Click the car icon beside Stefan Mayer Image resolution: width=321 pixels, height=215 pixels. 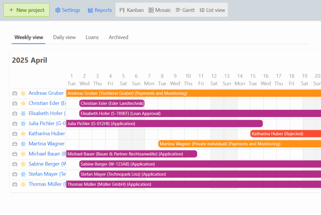coord(15,174)
